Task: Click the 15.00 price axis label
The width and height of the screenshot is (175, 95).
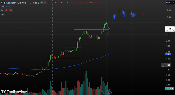Action: pyautogui.click(x=169, y=17)
